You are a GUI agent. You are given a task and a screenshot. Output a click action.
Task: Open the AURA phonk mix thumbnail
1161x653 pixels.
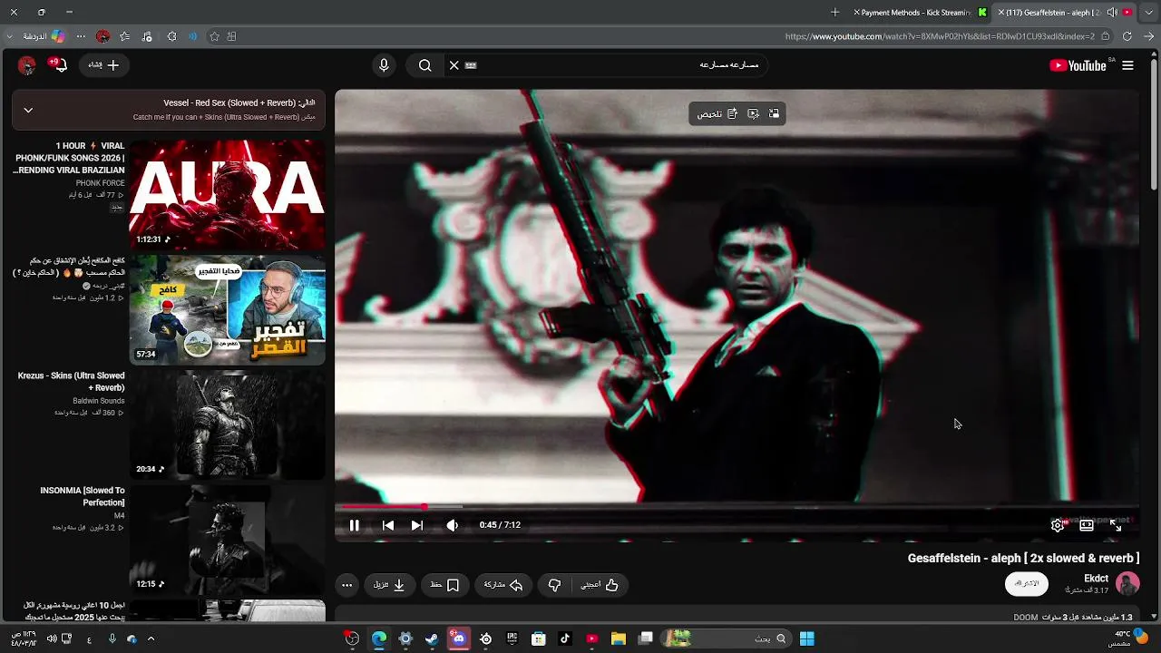[x=227, y=194]
